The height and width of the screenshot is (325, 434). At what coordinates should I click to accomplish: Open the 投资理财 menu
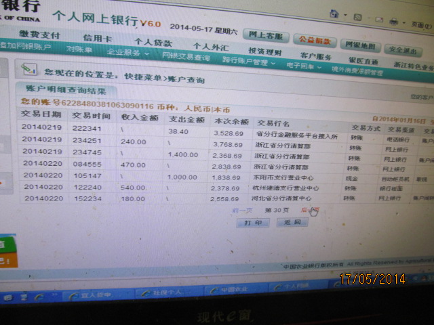pos(265,51)
